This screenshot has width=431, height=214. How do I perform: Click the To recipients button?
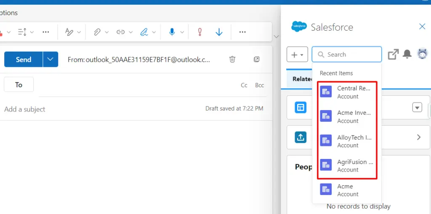click(x=19, y=85)
